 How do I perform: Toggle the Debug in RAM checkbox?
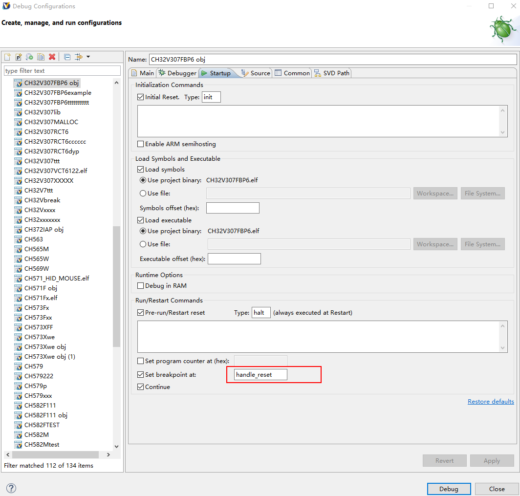click(141, 286)
